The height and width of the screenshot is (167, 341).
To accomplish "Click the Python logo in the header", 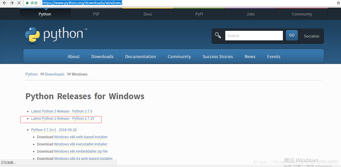I will coord(56,35).
